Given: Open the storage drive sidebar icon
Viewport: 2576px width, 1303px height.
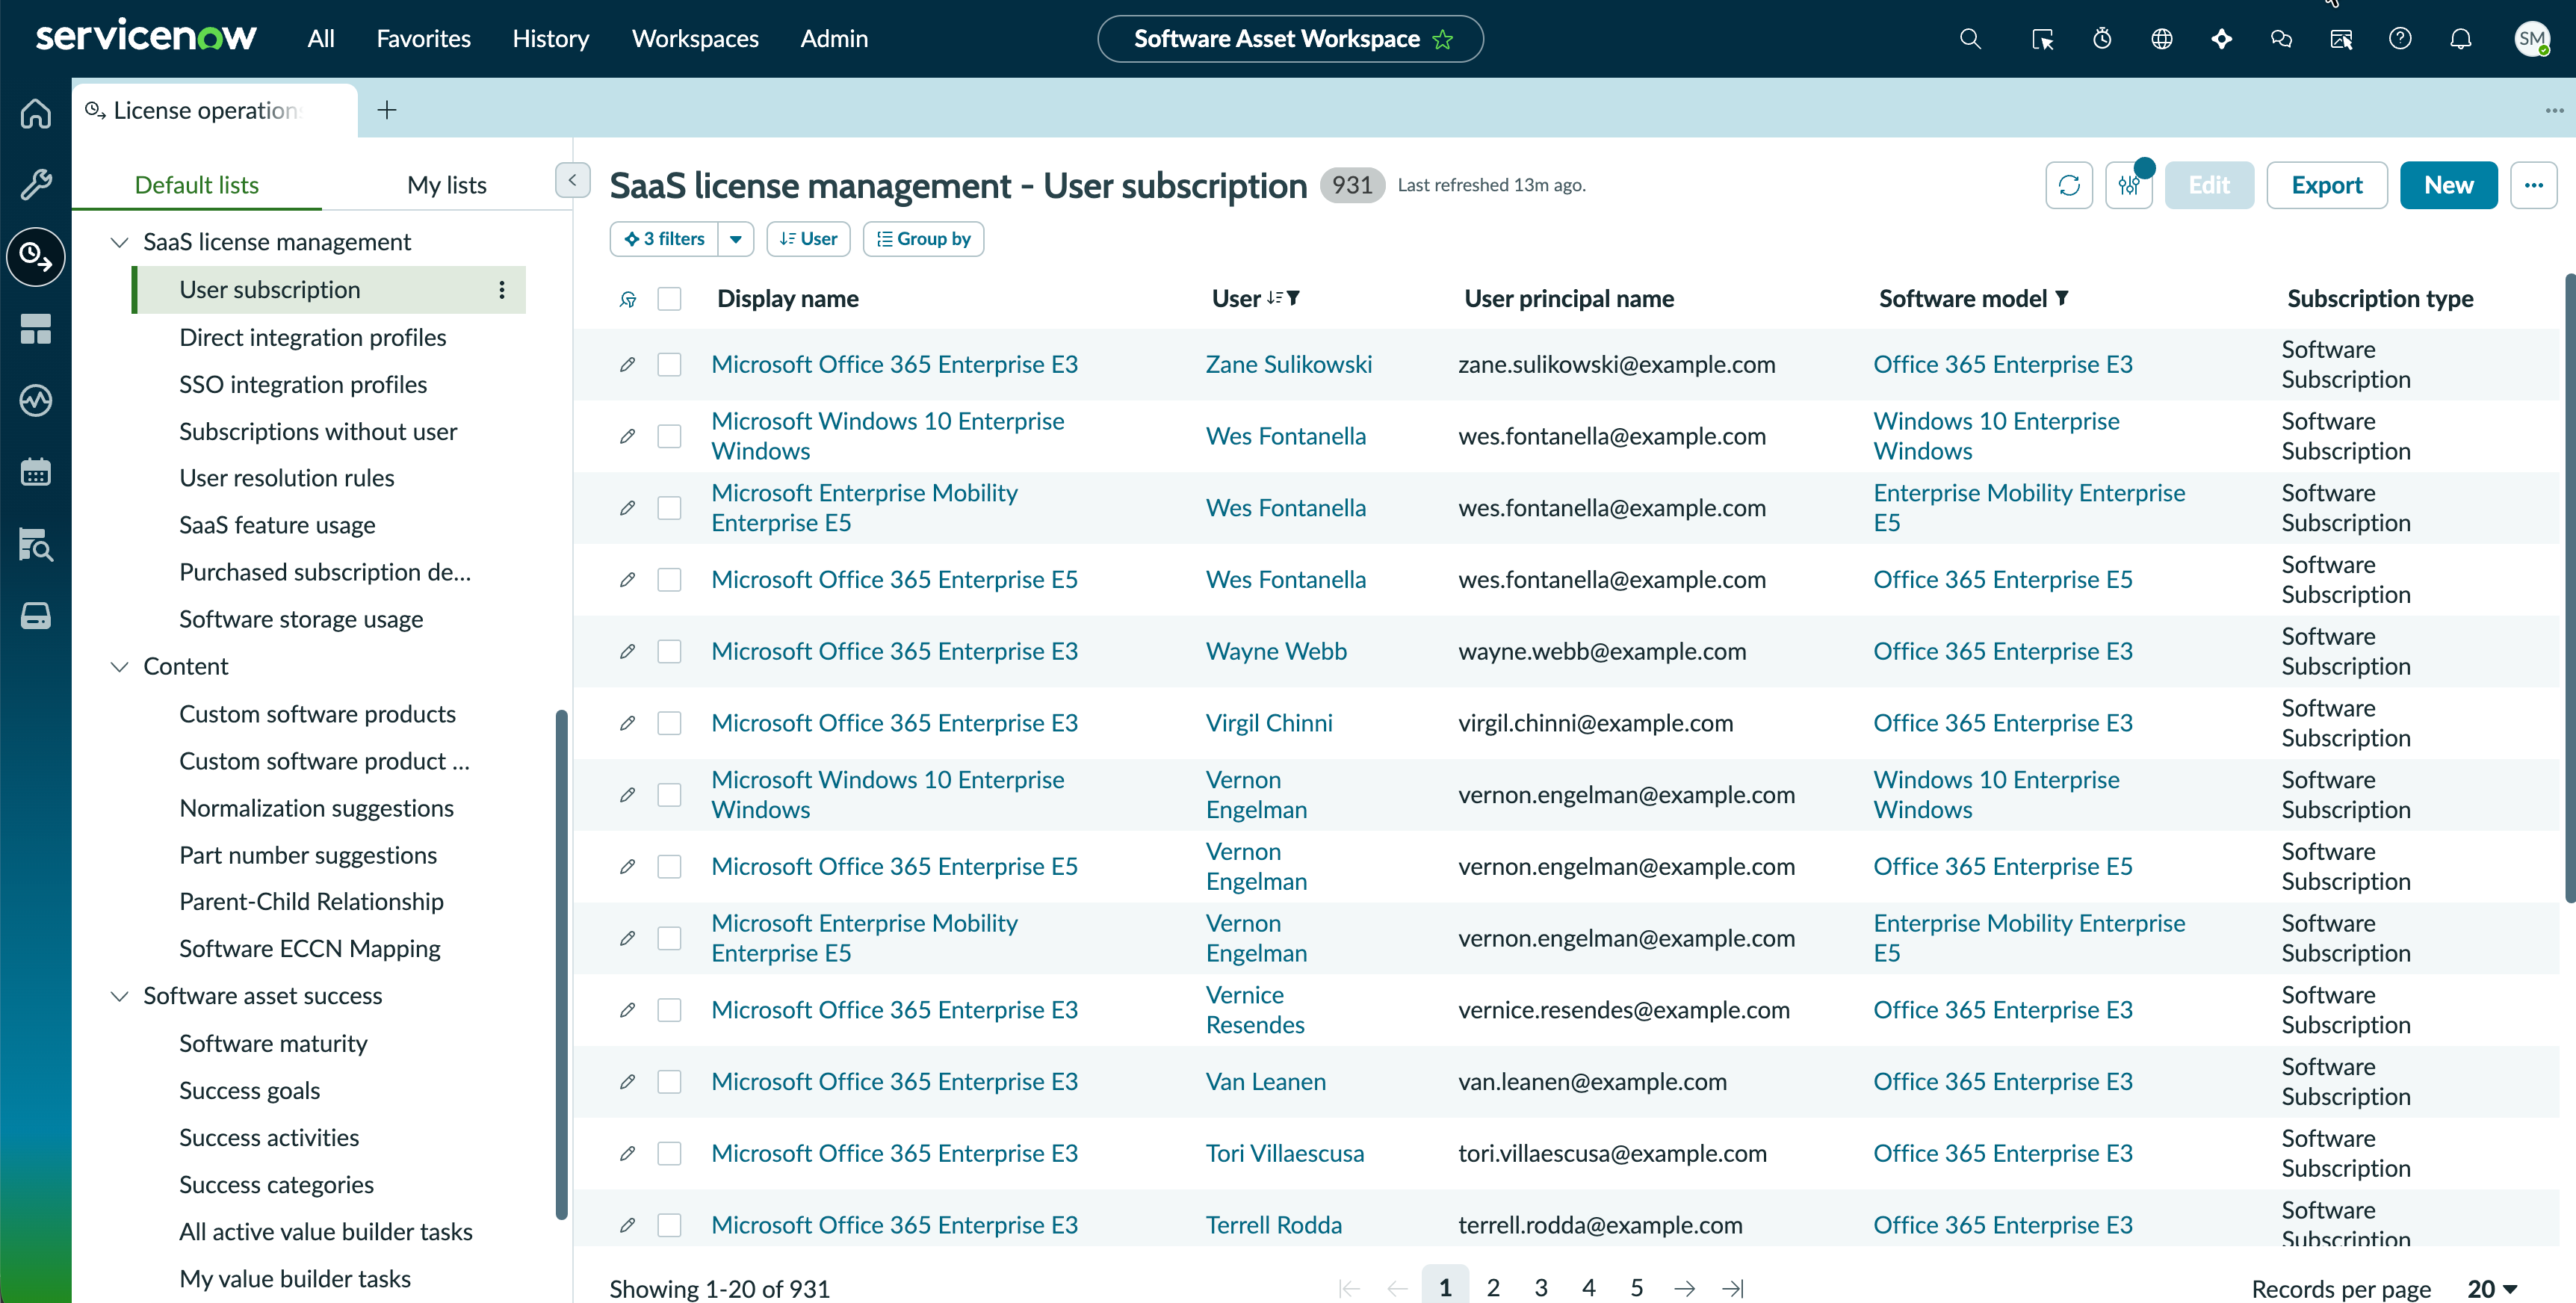Looking at the screenshot, I should click(36, 616).
